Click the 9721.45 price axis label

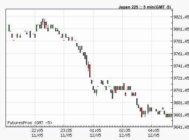point(181,78)
